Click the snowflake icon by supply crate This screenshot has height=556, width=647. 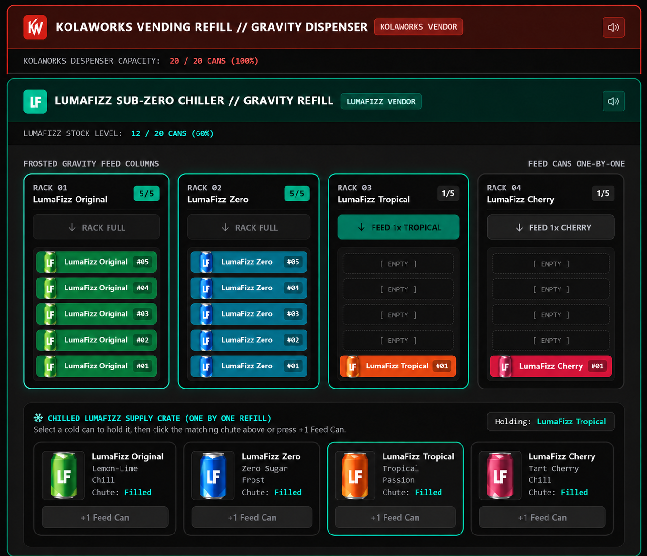point(38,418)
